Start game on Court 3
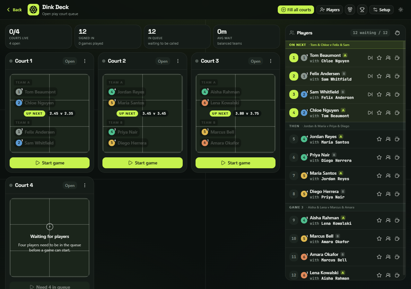 235,163
